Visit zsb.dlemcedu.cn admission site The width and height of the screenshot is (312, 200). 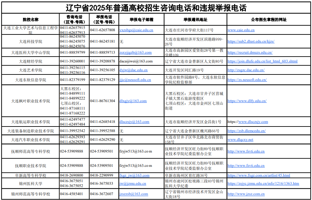[248, 130]
